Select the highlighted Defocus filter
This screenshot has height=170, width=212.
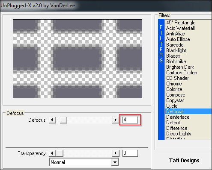188,111
